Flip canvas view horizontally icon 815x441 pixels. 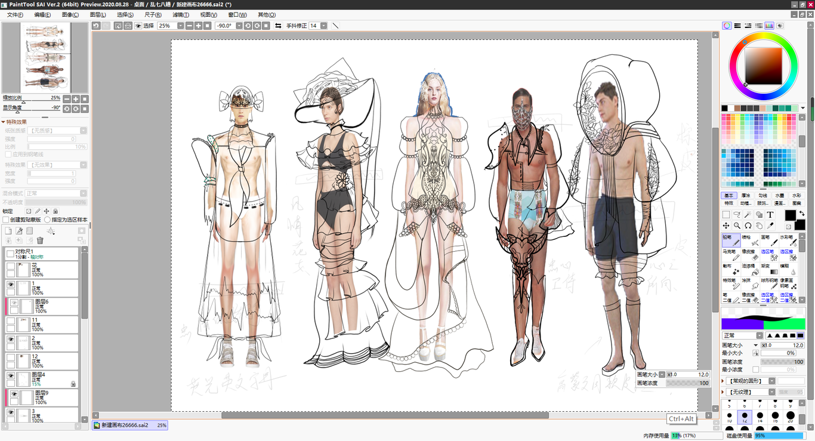click(279, 26)
